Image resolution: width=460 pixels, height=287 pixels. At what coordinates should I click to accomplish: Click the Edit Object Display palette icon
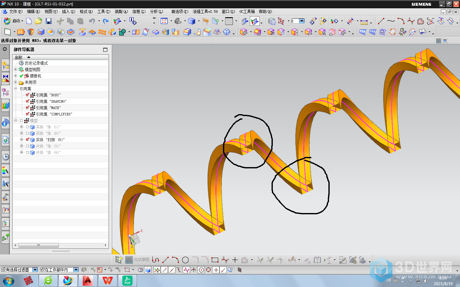click(323, 21)
